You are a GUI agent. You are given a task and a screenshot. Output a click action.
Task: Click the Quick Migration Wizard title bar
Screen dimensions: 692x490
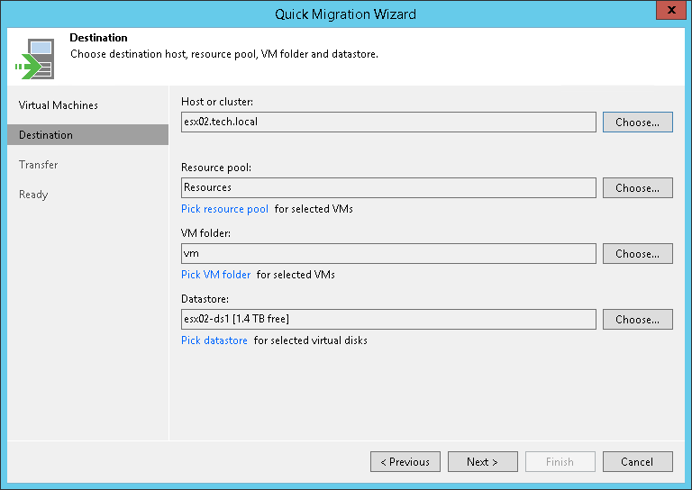pos(345,14)
